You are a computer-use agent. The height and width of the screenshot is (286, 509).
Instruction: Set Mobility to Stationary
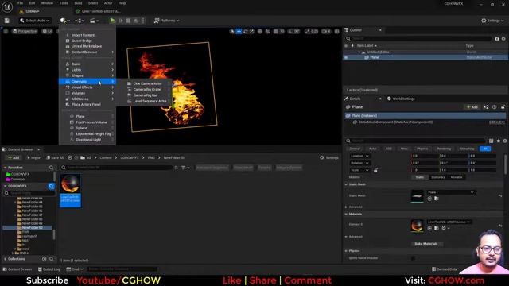(438, 177)
